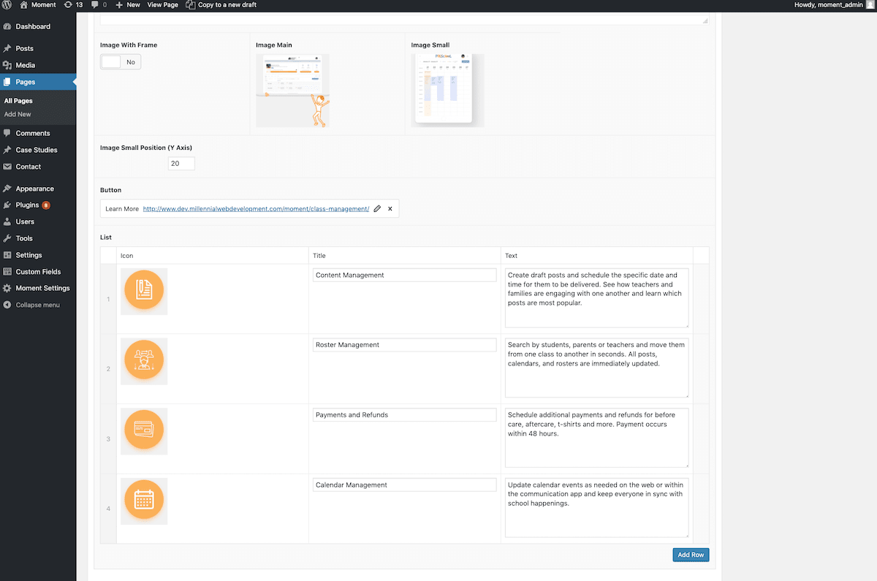Open the comments bubble in admin bar
The width and height of the screenshot is (877, 581).
[99, 5]
